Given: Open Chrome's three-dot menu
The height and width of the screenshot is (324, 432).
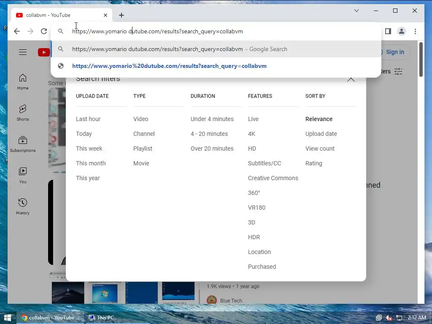Looking at the screenshot, I should pyautogui.click(x=415, y=31).
